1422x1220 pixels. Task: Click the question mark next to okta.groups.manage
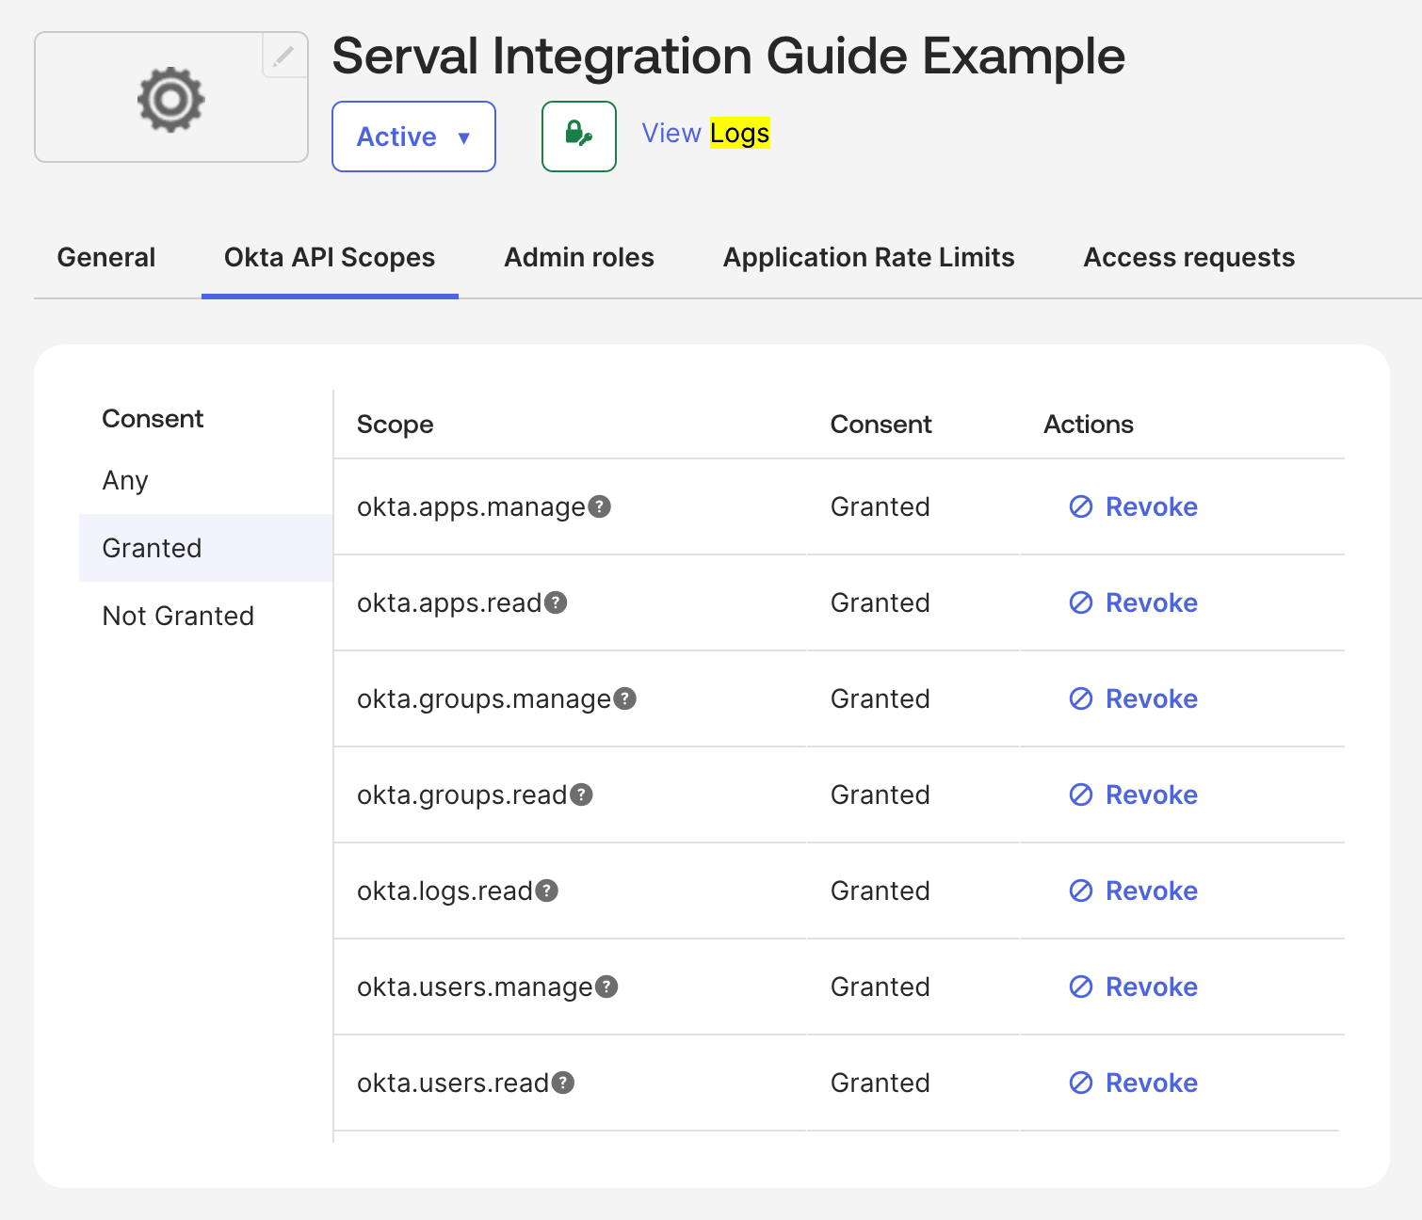[x=625, y=698]
